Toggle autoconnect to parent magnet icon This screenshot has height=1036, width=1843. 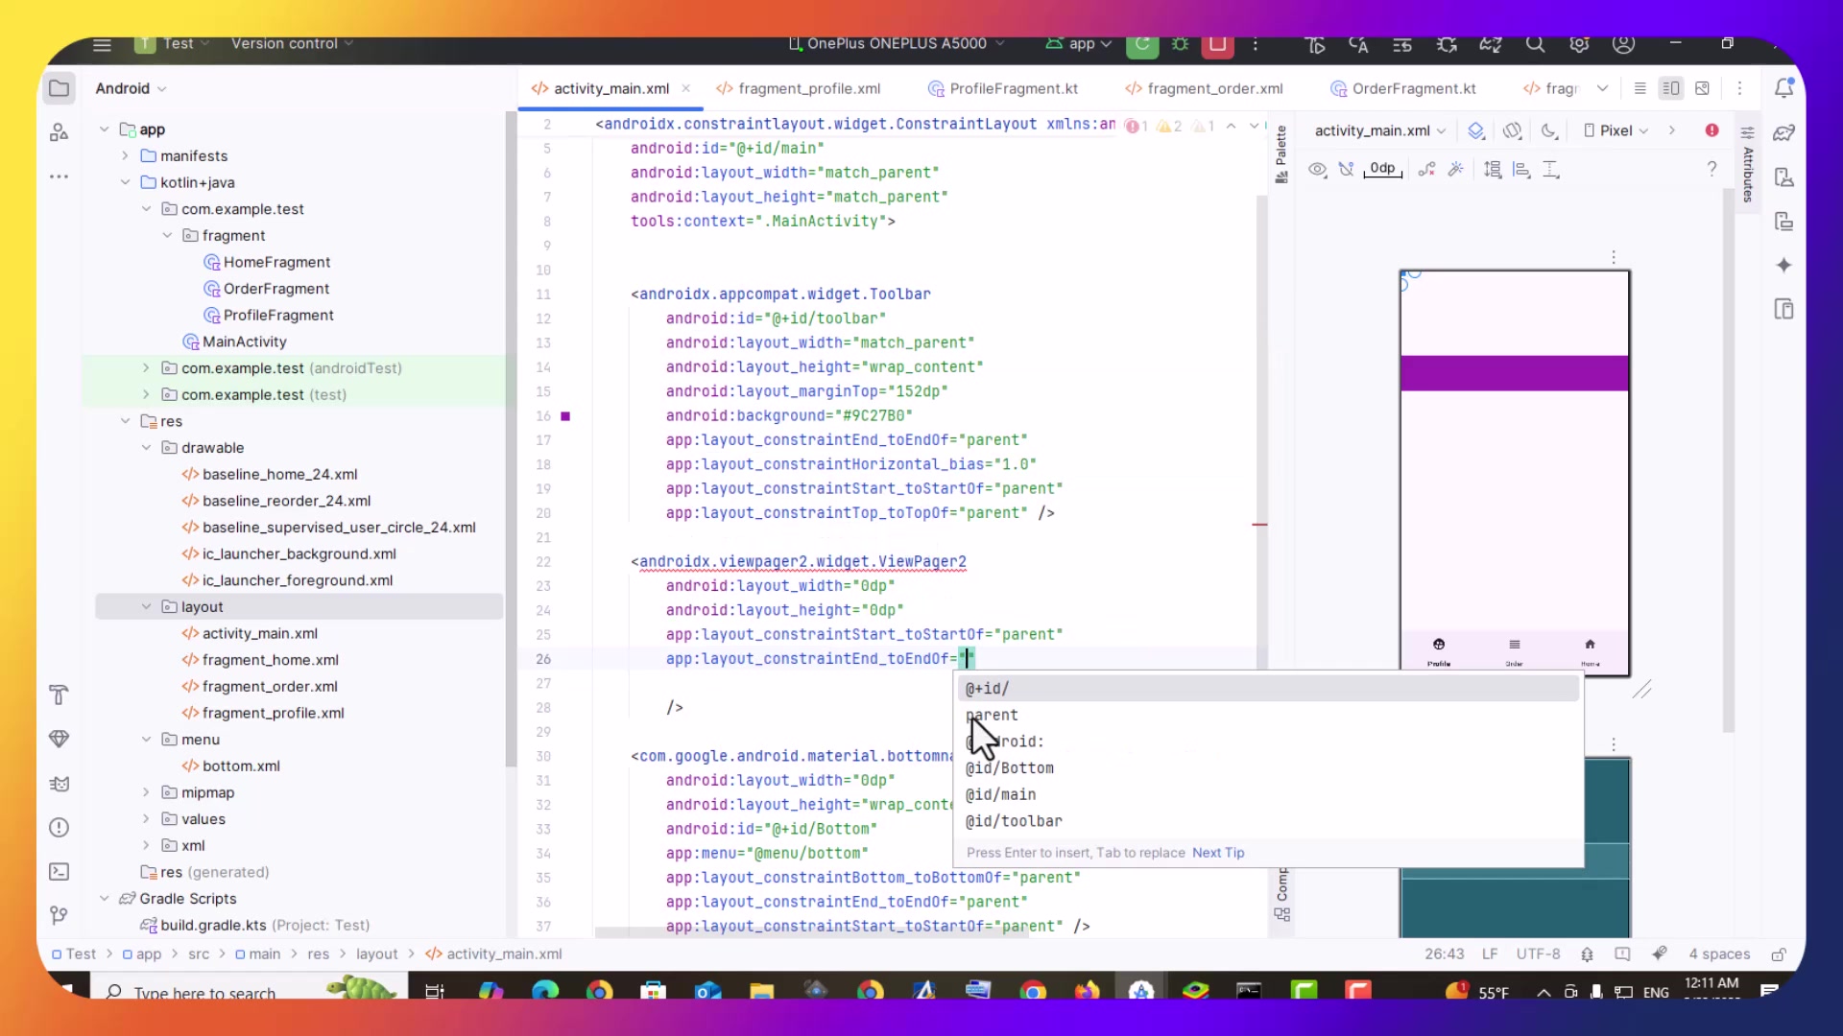[1346, 170]
